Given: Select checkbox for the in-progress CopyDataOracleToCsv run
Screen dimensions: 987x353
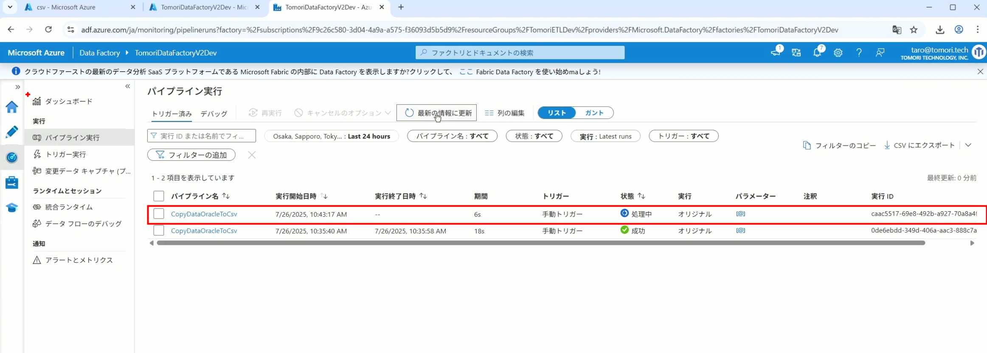Looking at the screenshot, I should click(x=159, y=214).
